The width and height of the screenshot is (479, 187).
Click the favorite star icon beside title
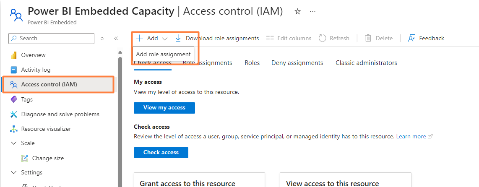pos(298,12)
